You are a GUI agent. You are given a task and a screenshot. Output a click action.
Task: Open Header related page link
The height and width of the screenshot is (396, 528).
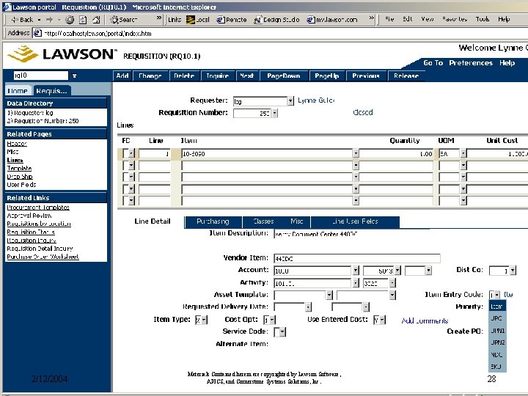tap(17, 144)
